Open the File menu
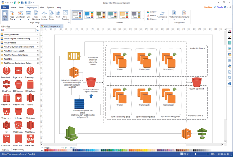The width and height of the screenshot is (233, 157). (x=5, y=7)
